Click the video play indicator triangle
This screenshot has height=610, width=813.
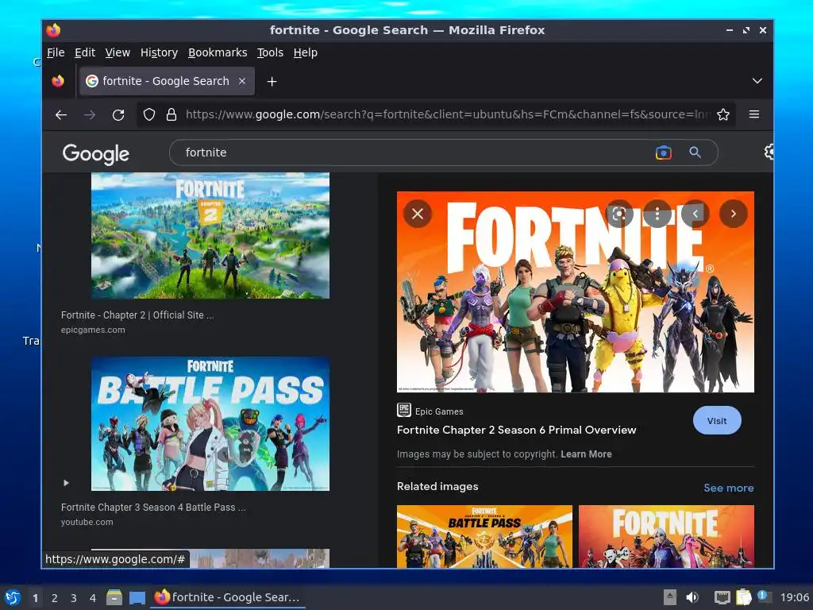coord(66,483)
